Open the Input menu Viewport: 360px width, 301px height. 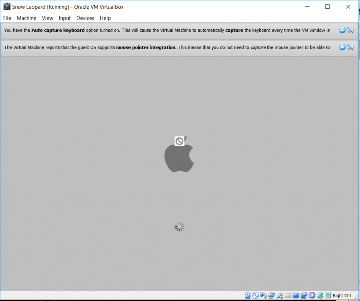65,18
